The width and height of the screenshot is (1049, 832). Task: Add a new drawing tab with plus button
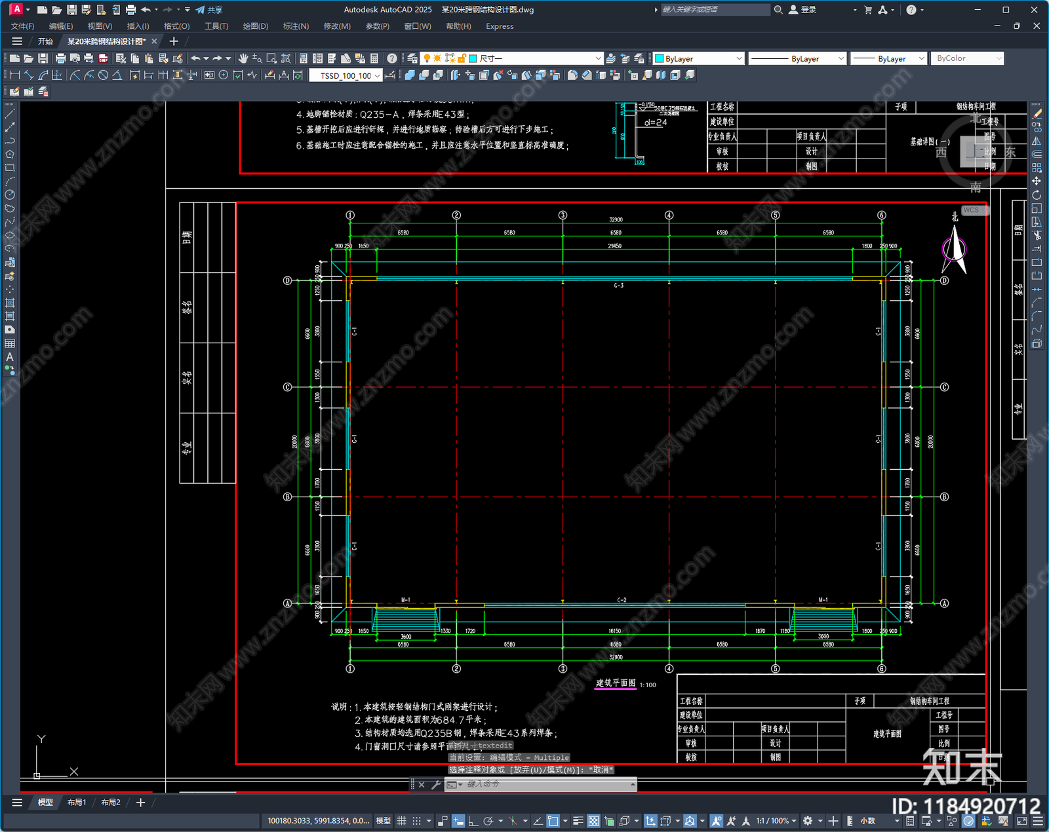coord(174,41)
